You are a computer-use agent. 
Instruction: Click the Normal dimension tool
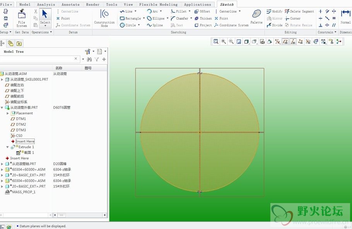click(345, 16)
